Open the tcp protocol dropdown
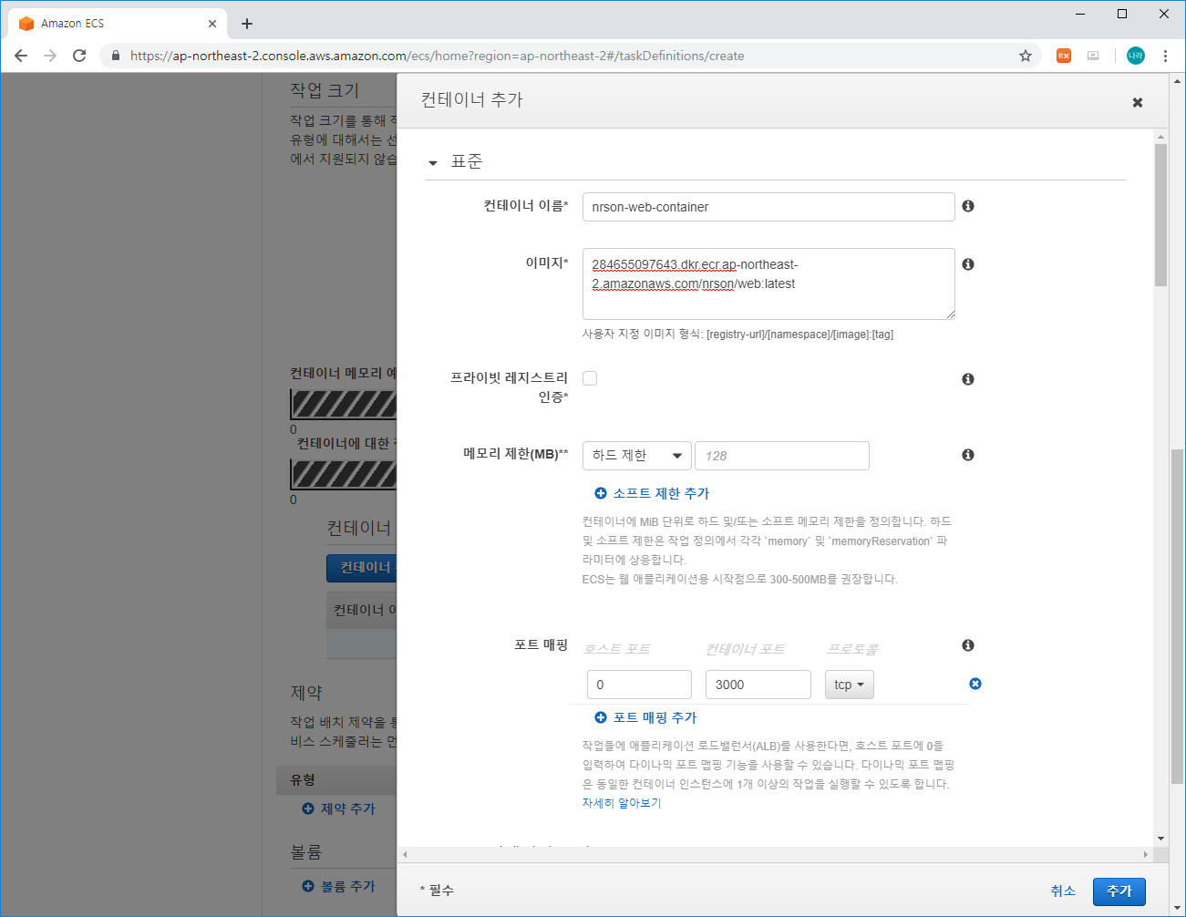The image size is (1186, 917). click(849, 685)
